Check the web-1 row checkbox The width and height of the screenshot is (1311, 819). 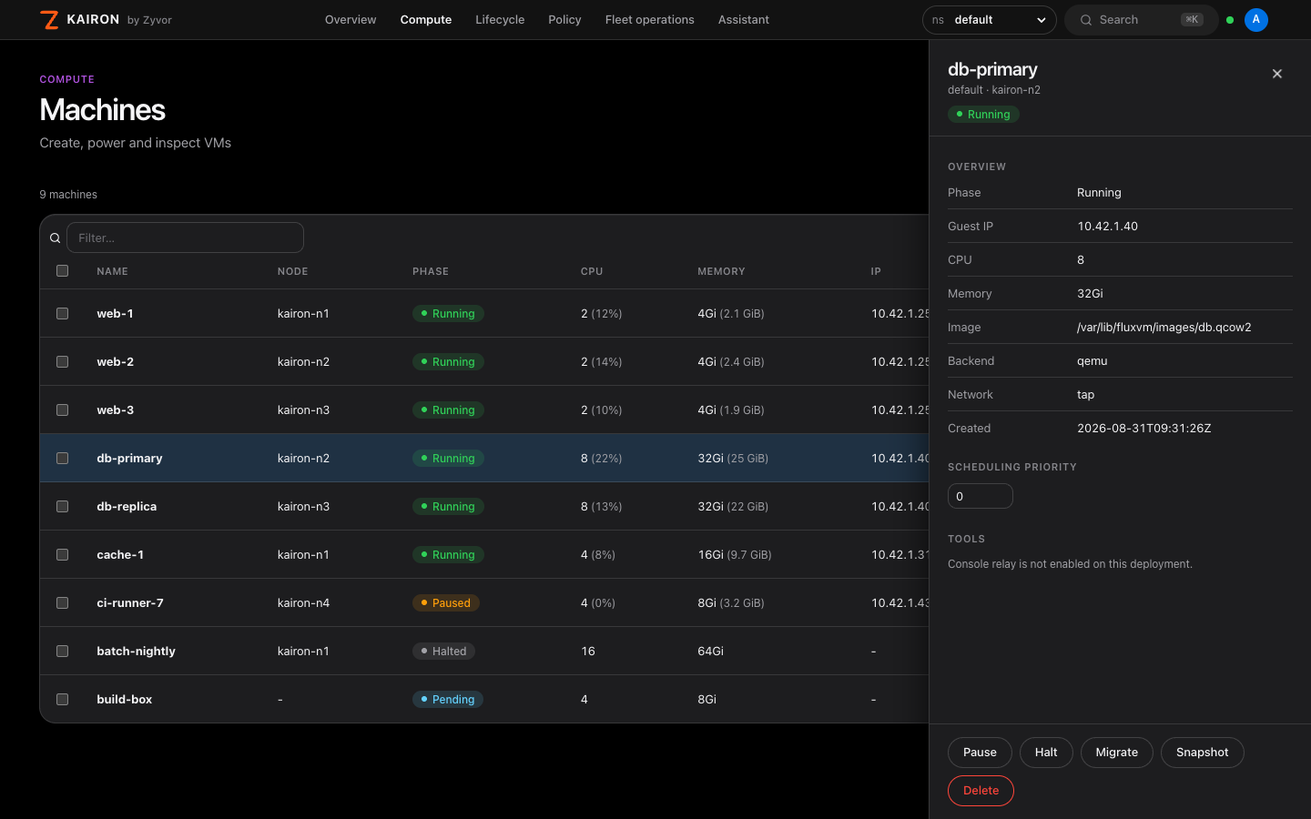[x=63, y=314]
